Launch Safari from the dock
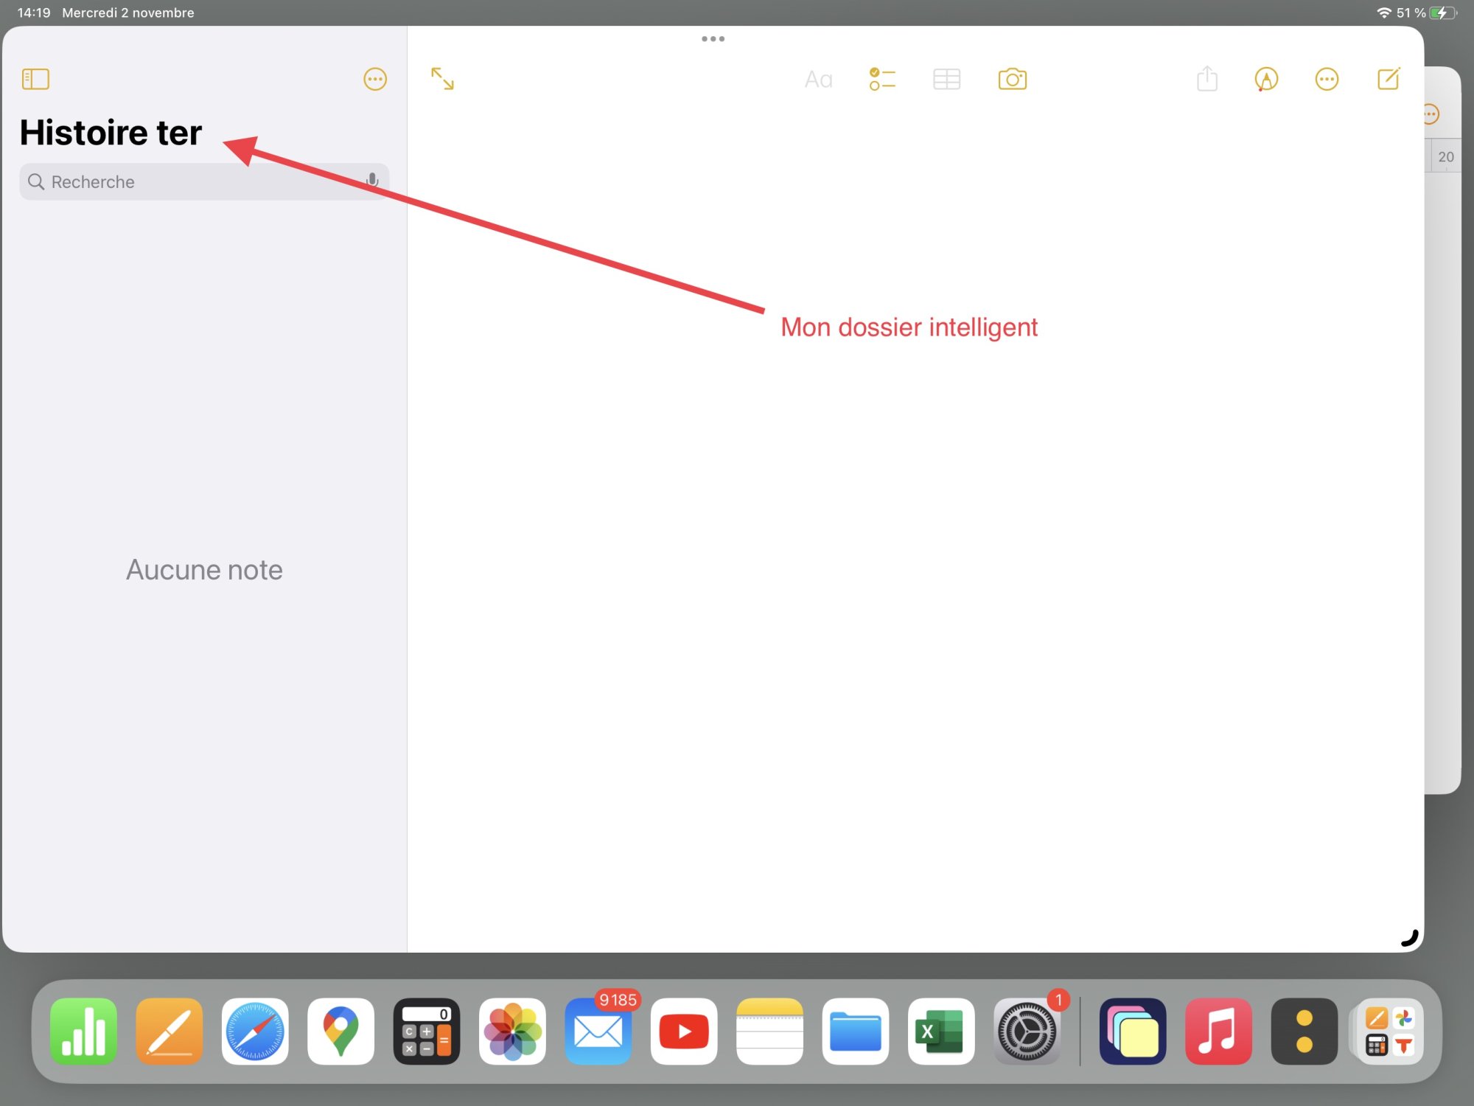 (x=255, y=1031)
